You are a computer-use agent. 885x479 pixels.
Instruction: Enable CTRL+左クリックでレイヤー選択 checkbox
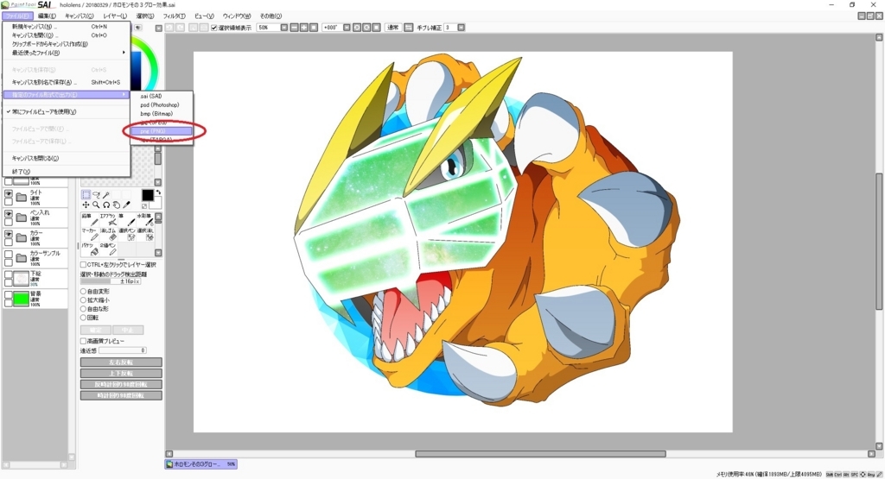coord(84,264)
